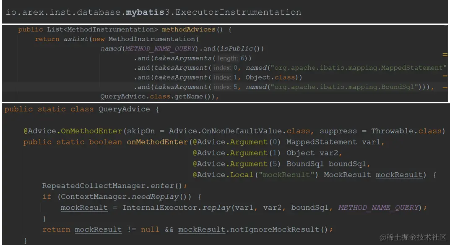
Task: Select the "org.apache.ibatis.mapping.BoundSql" string
Action: pyautogui.click(x=344, y=87)
